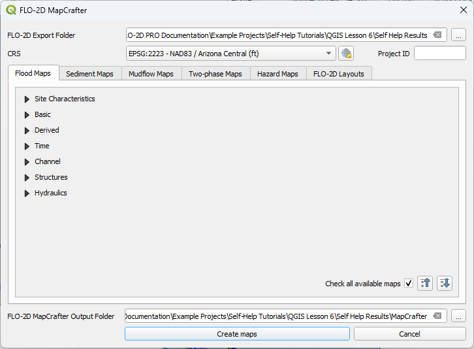Browse for the FLO-2D Export Folder
Screen dimensions: 474x349
(458, 35)
